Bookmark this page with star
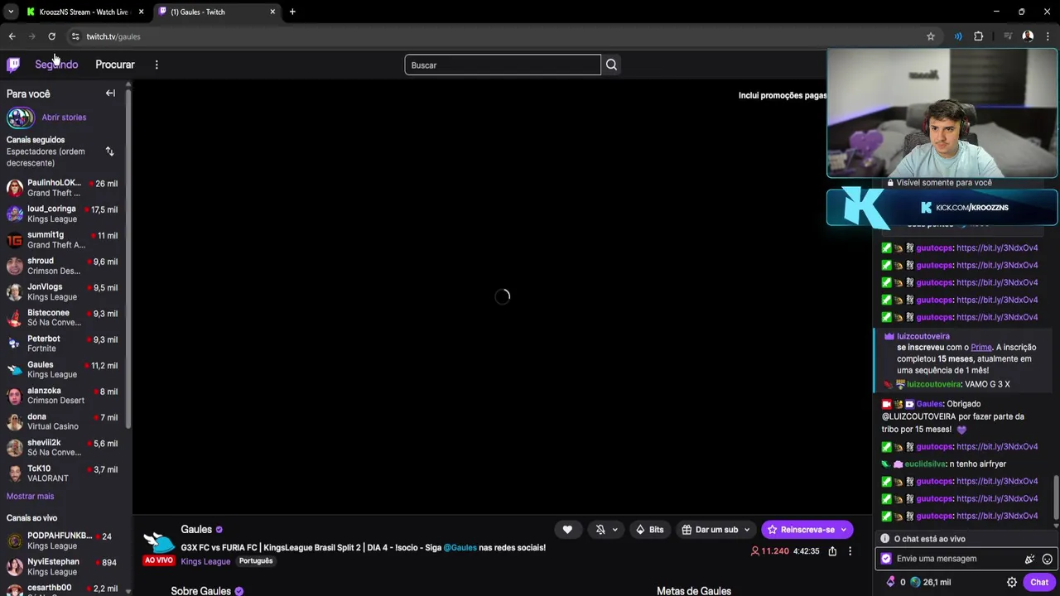Image resolution: width=1060 pixels, height=596 pixels. 931,36
